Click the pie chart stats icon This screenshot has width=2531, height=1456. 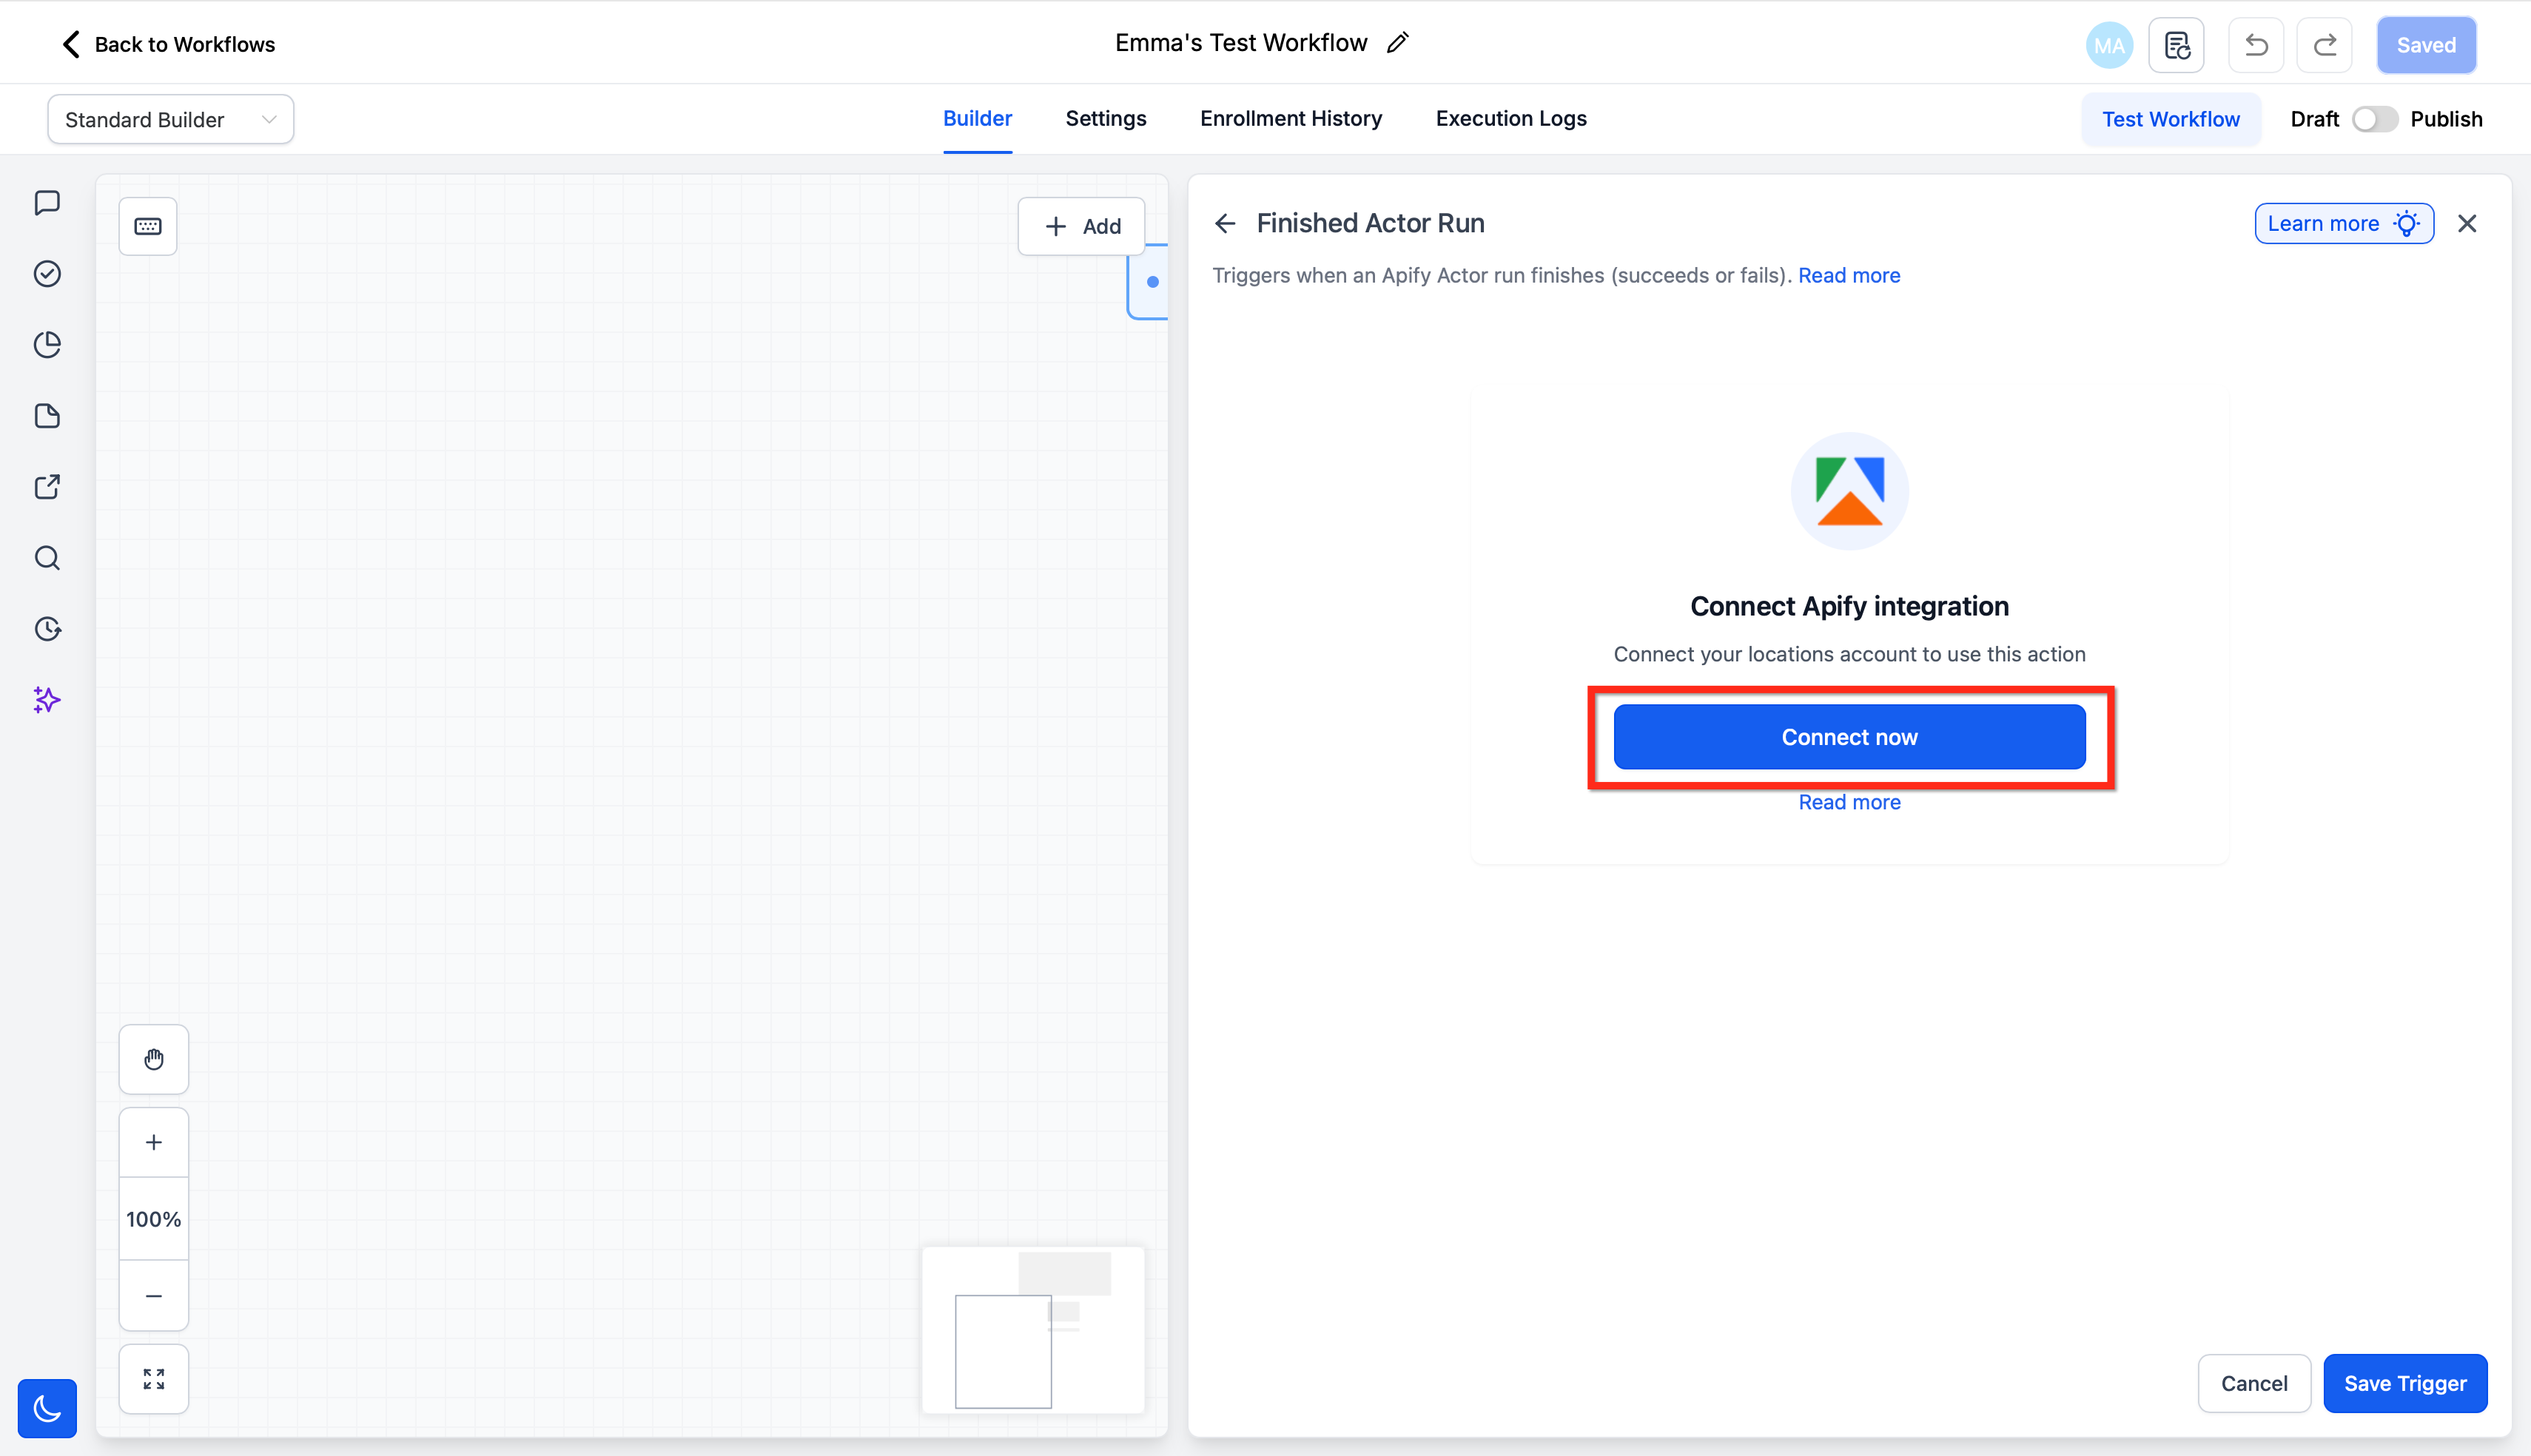click(x=47, y=345)
